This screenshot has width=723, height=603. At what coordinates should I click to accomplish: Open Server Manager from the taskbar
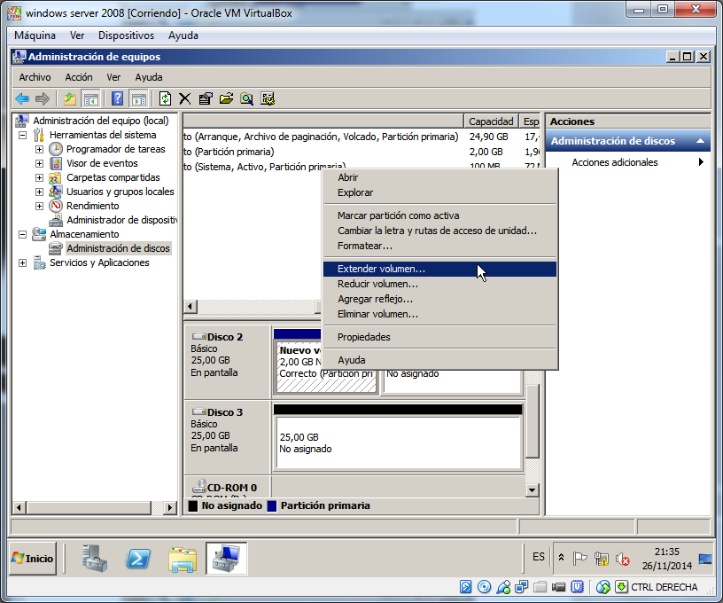point(95,559)
